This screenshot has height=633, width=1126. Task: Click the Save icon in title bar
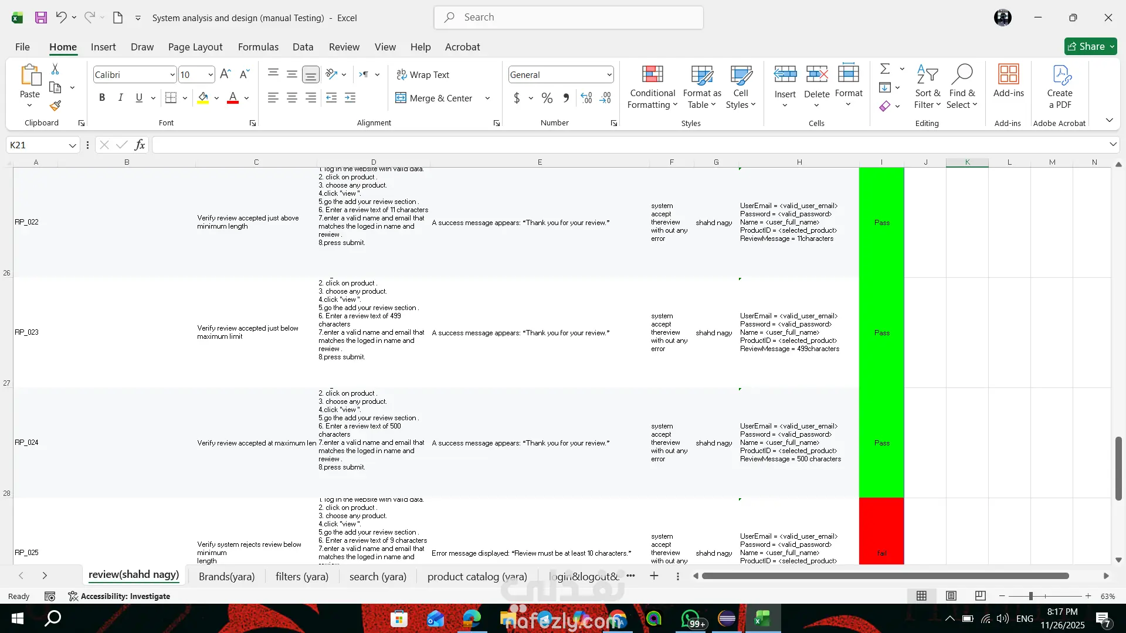coord(40,18)
